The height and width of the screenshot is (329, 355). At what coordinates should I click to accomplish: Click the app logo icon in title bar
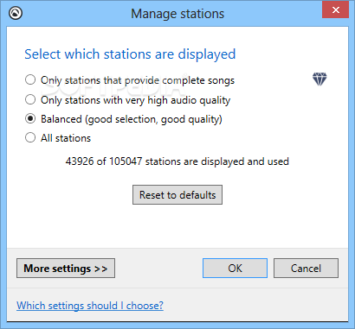click(16, 13)
